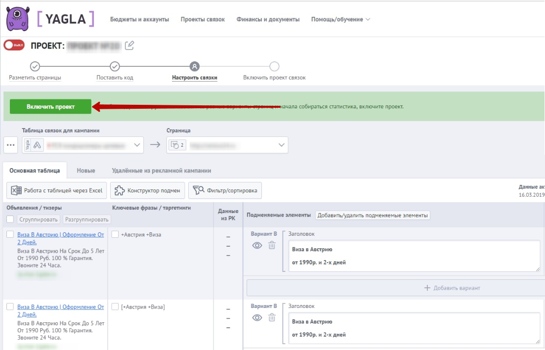Open Конструктор подмен puzzle tool

(x=148, y=190)
